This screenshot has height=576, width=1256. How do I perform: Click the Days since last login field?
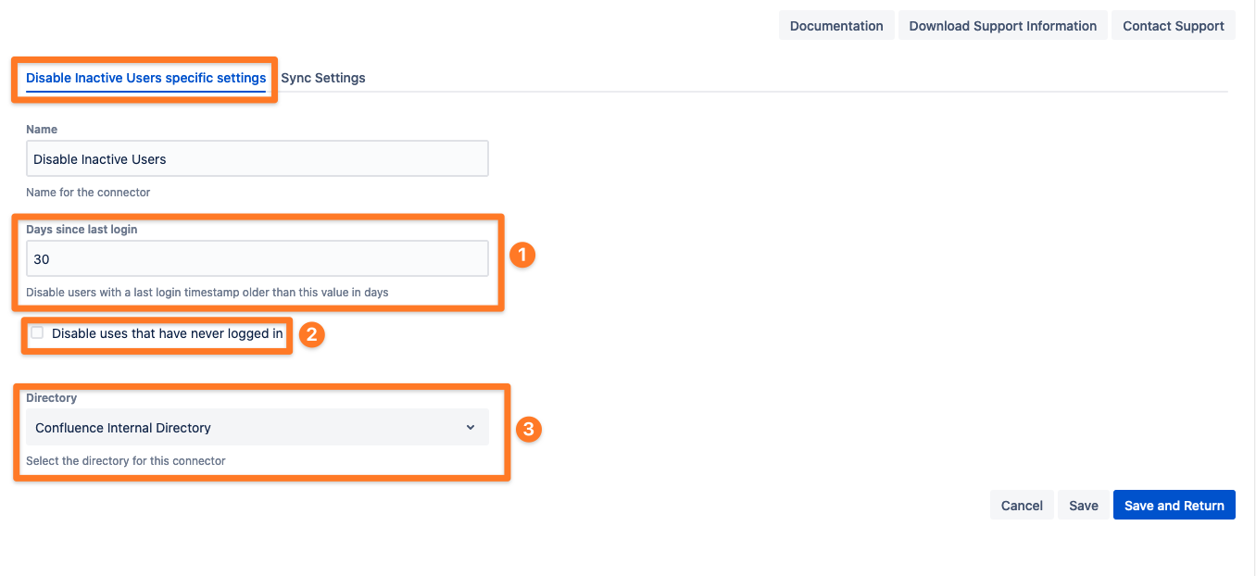[x=257, y=257]
